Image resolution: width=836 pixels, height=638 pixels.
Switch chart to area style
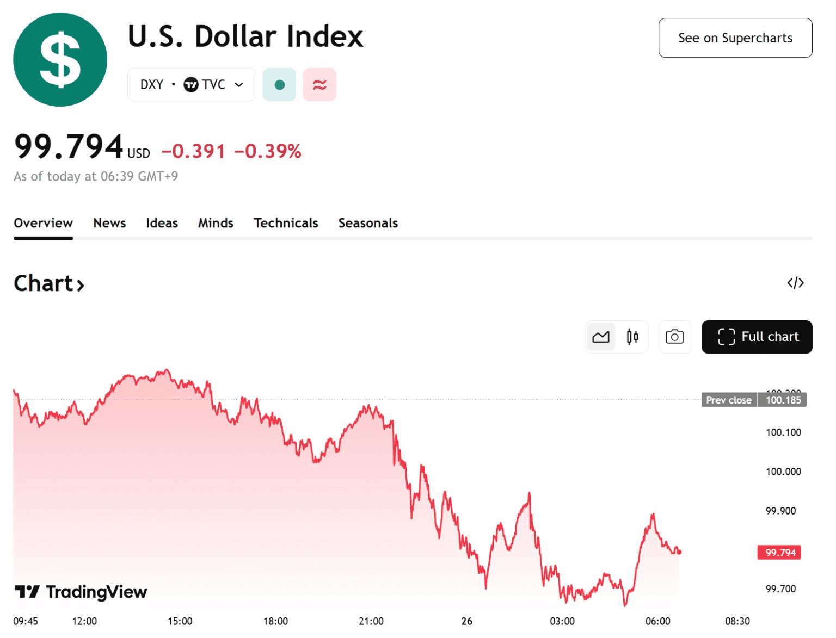(x=601, y=337)
